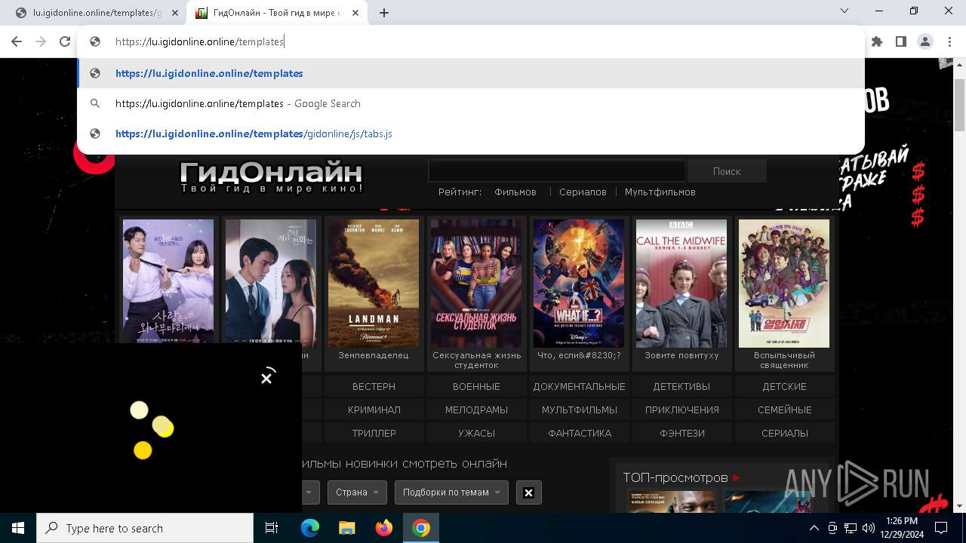Click the taskbar search box
Image resolution: width=966 pixels, height=543 pixels.
click(145, 528)
